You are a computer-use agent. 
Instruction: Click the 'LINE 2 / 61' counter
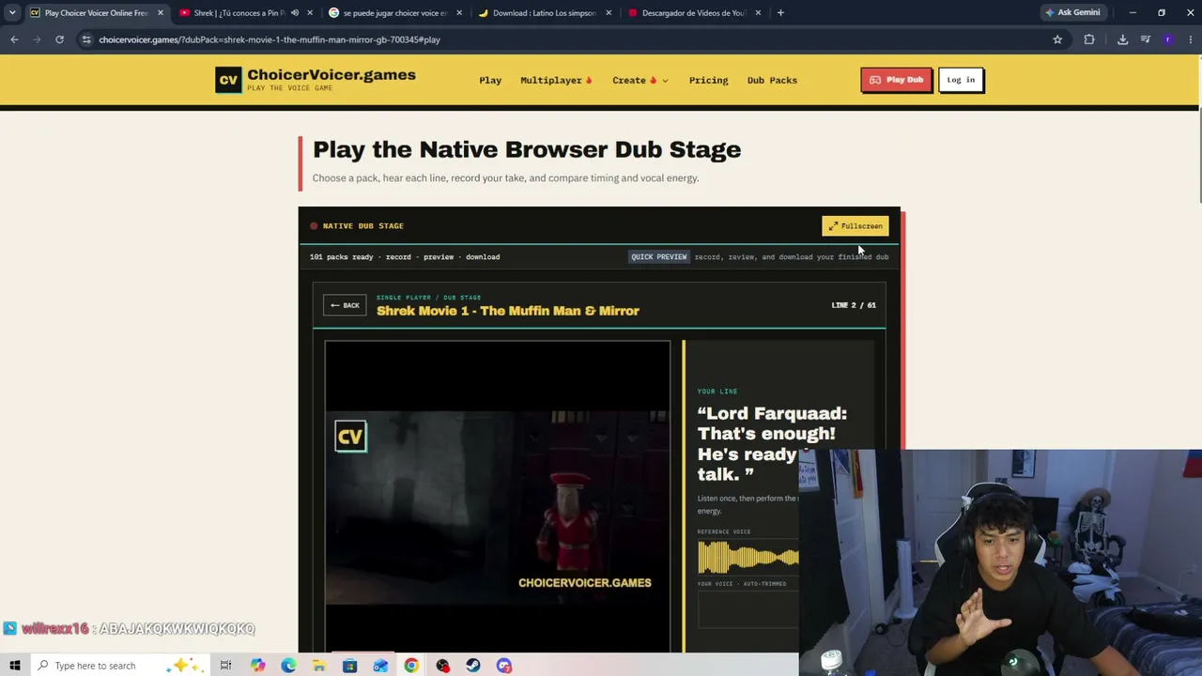coord(854,305)
